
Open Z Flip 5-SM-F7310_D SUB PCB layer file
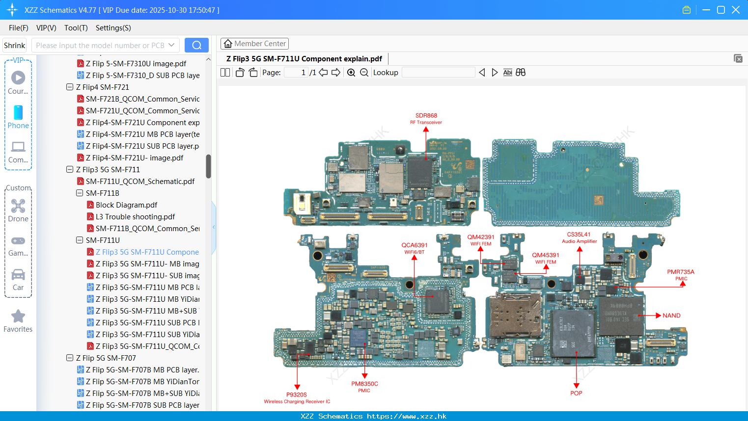139,76
